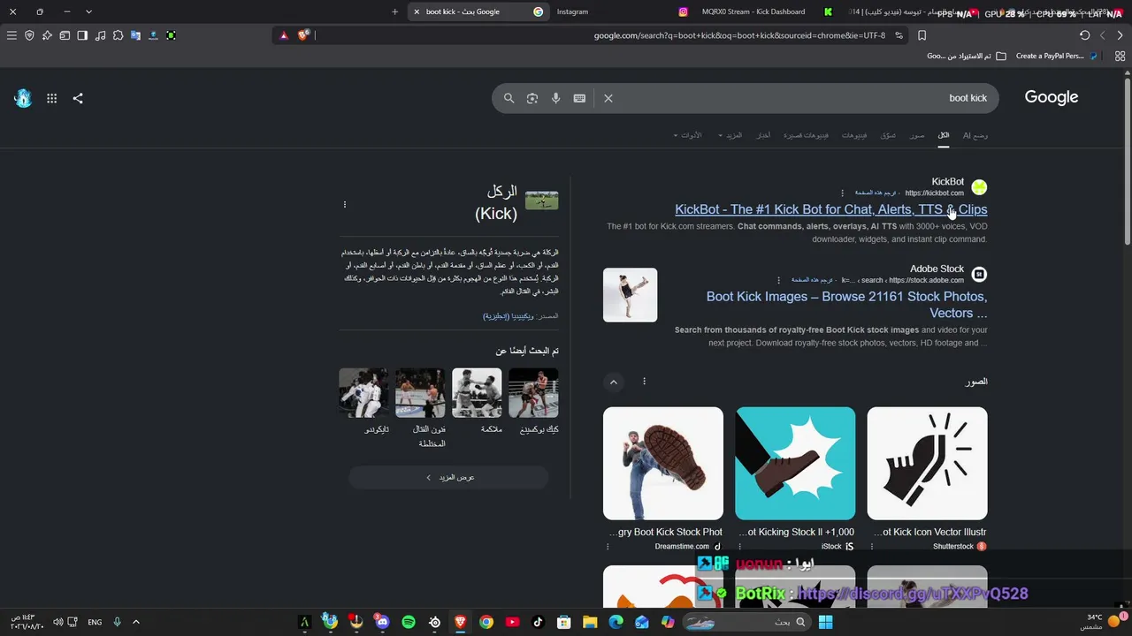1132x636 pixels.
Task: Open the on-screen keyboard input tool
Action: [579, 98]
